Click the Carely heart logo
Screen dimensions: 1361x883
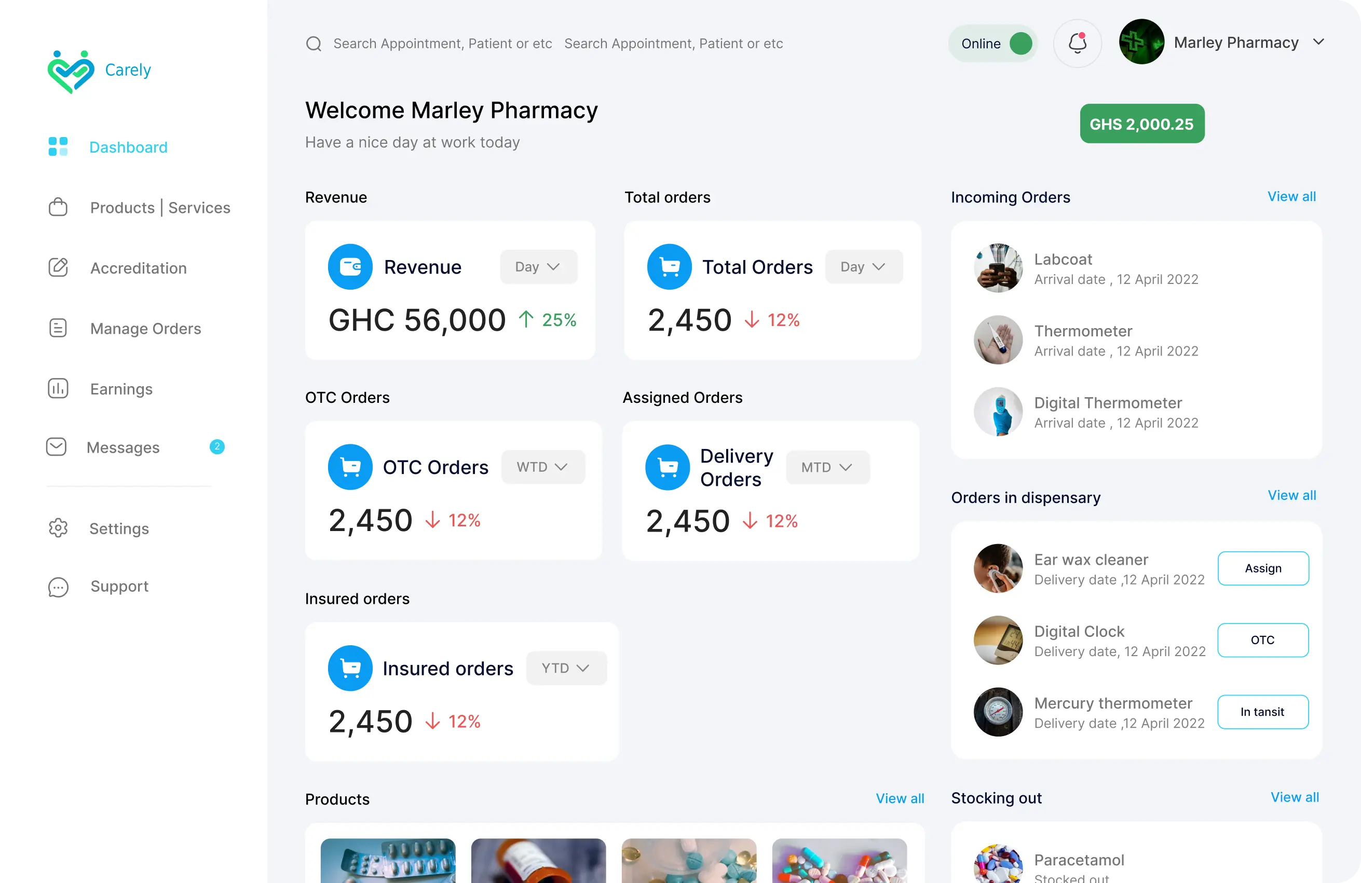coord(71,71)
